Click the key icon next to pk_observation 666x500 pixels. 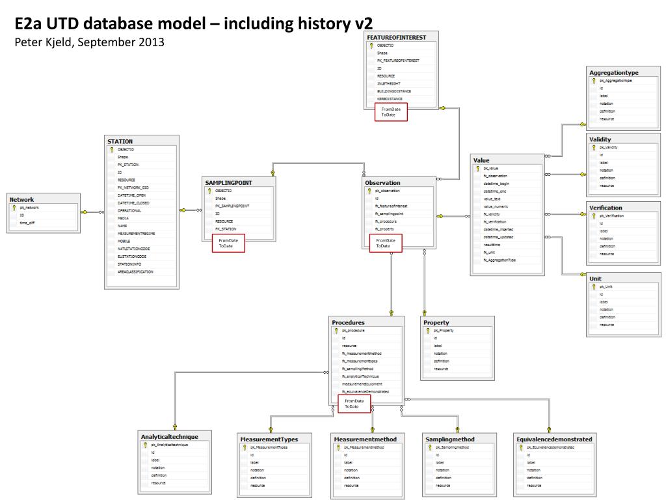(369, 191)
